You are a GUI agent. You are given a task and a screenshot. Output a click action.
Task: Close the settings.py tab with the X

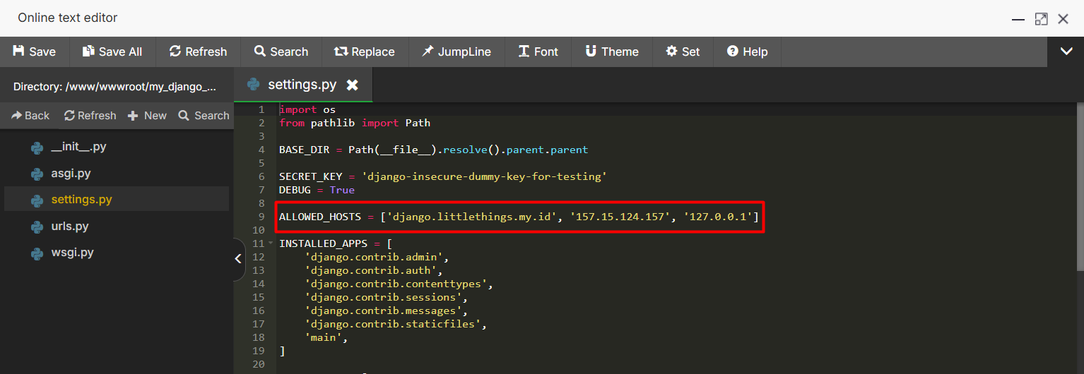coord(352,85)
